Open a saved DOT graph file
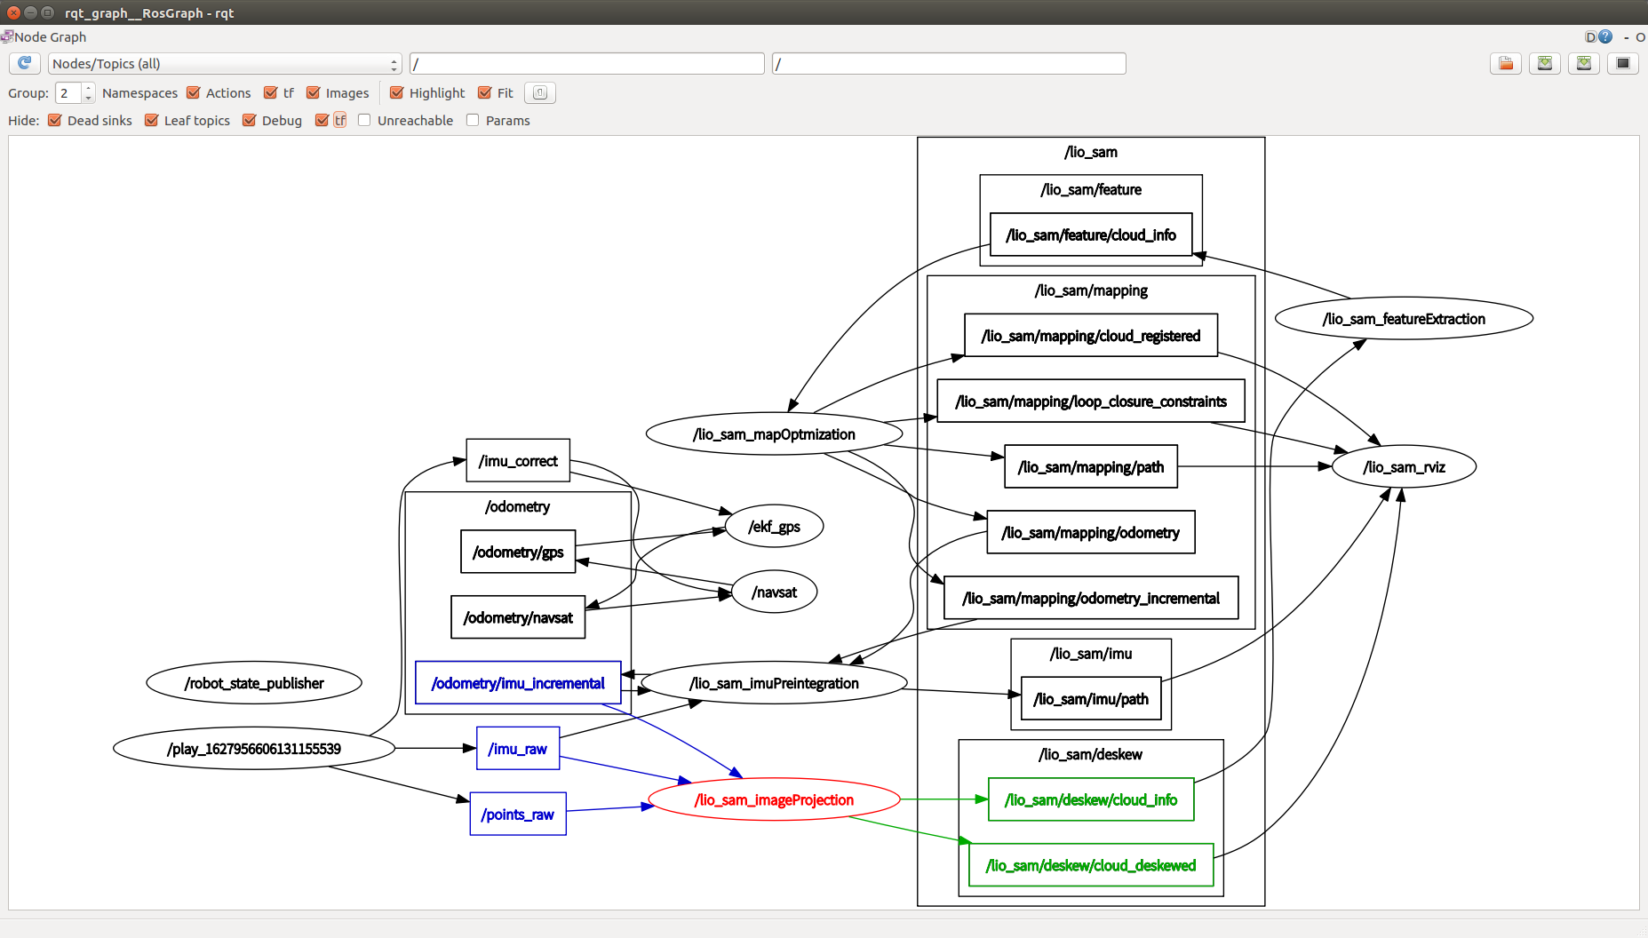Viewport: 1648px width, 938px height. 1505,63
